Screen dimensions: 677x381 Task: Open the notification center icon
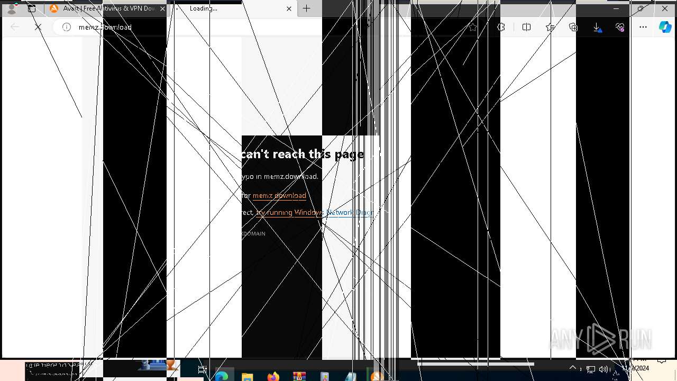click(x=662, y=362)
